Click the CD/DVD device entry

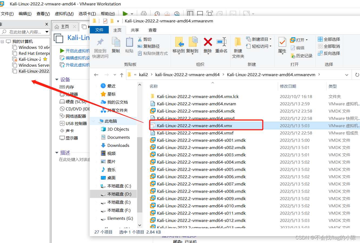click(x=74, y=109)
